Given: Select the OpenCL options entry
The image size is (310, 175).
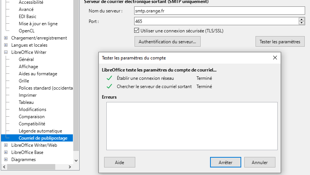Looking at the screenshot, I should pyautogui.click(x=27, y=31).
